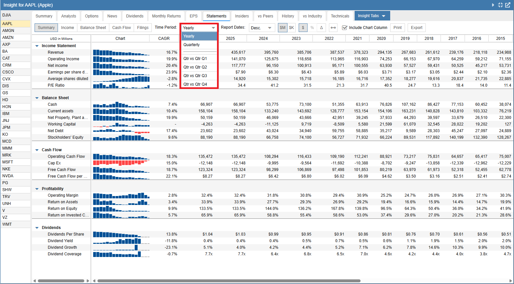Open the Insiders tab

(242, 16)
